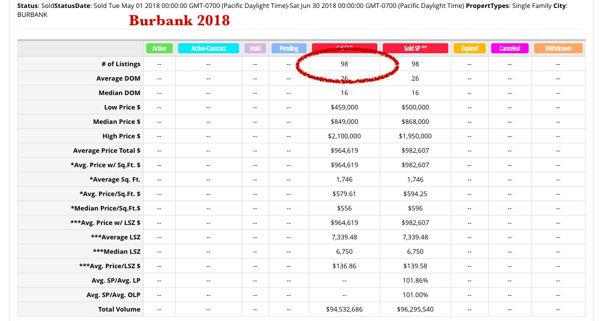Select the 'Avg. SP/Avg. LP' row label
The width and height of the screenshot is (611, 321).
pyautogui.click(x=116, y=280)
